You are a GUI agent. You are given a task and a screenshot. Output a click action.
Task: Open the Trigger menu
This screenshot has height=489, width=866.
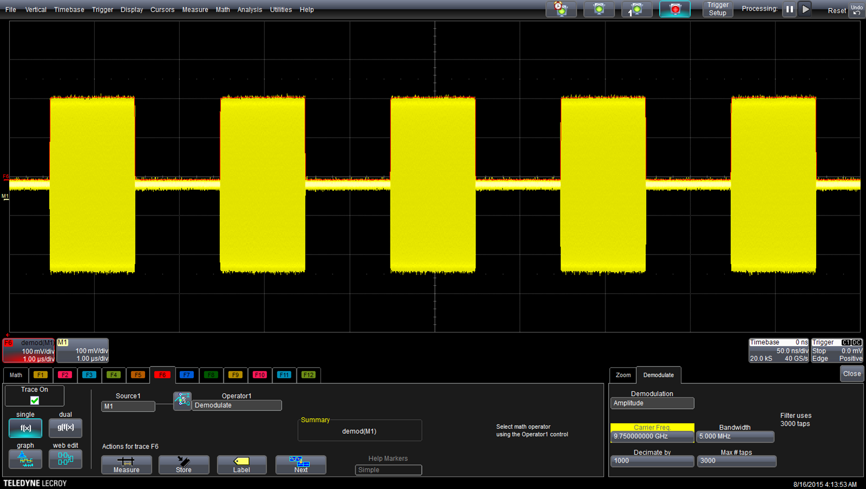pyautogui.click(x=102, y=10)
